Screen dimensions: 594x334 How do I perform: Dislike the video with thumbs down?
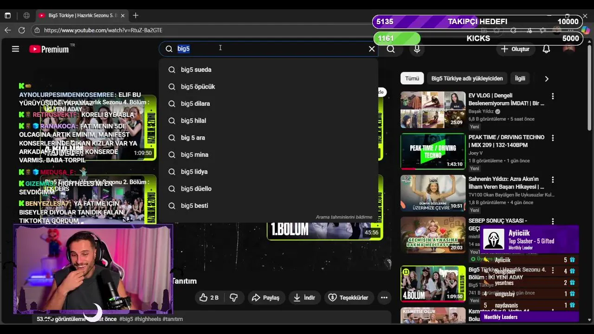pyautogui.click(x=234, y=298)
